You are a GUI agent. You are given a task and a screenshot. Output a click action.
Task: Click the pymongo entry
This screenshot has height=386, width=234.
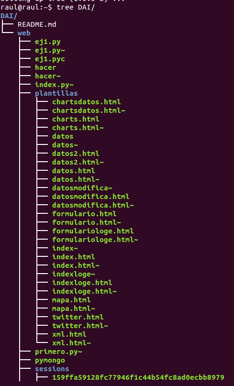[50, 360]
